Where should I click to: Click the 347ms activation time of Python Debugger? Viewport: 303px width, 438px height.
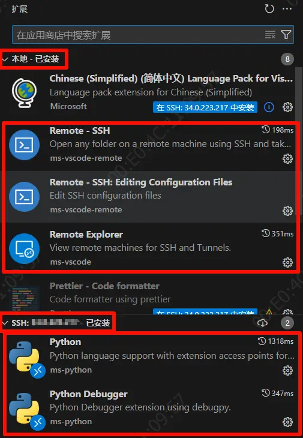click(x=278, y=394)
